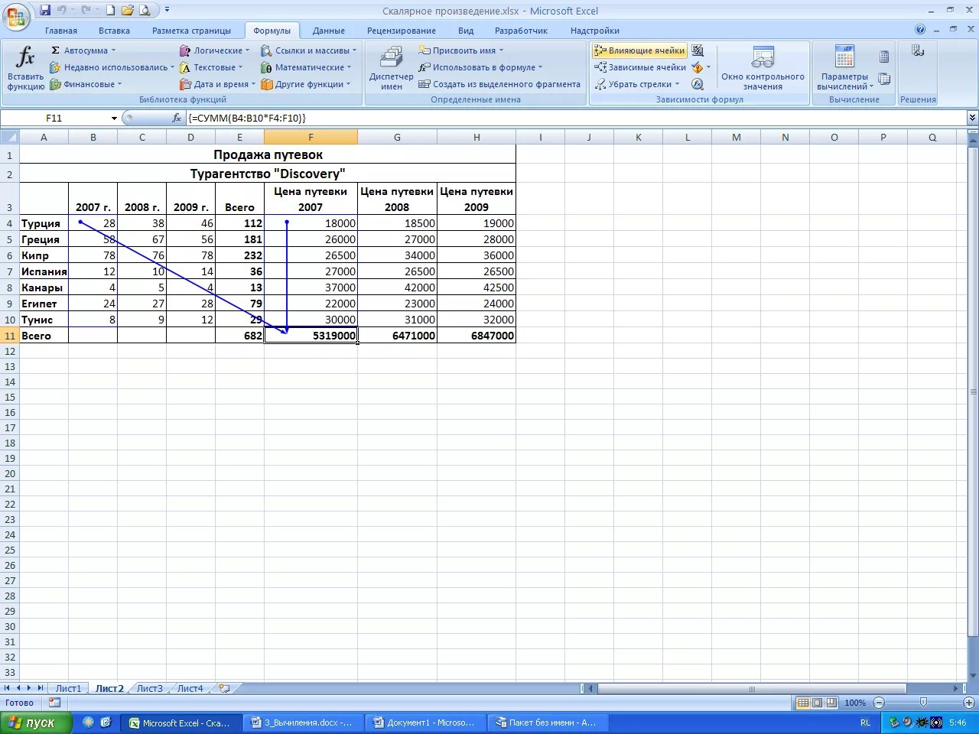This screenshot has height=734, width=979.
Task: Open Автосумма dropdown
Action: point(83,50)
